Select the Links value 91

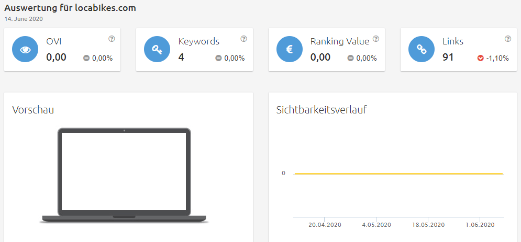point(448,57)
